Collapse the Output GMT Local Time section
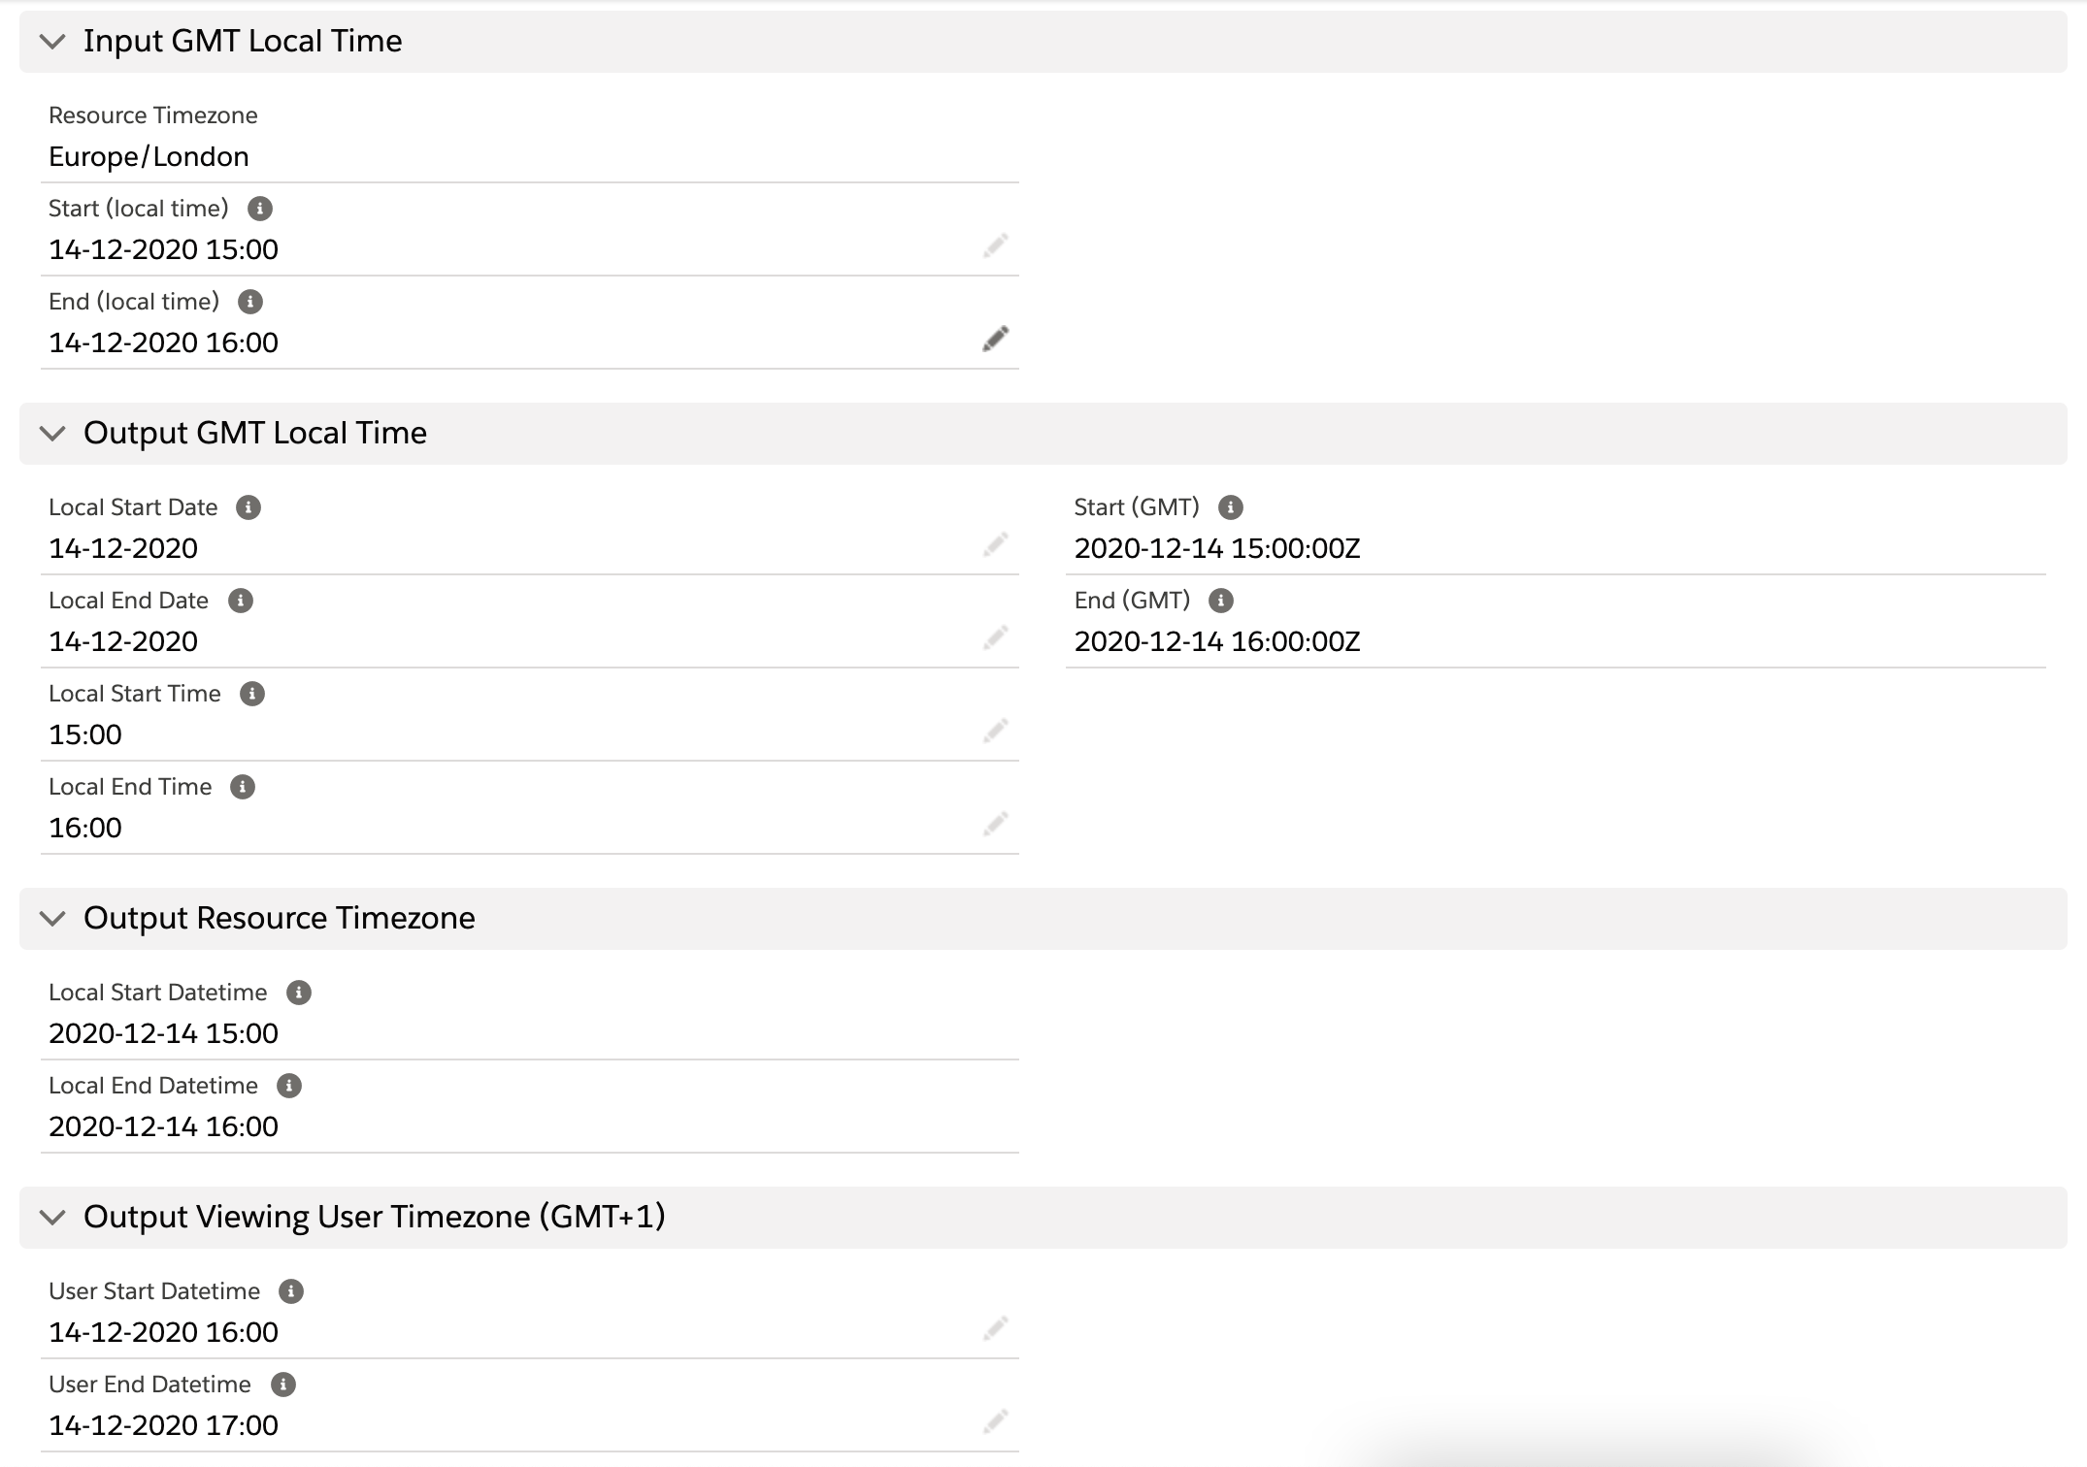This screenshot has height=1467, width=2087. point(53,433)
